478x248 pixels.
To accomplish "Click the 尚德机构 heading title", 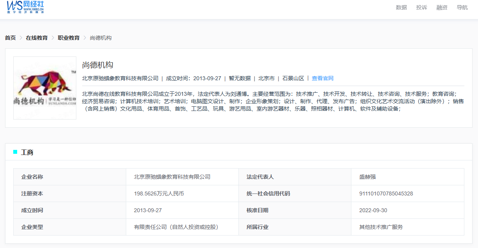I will tap(97, 65).
